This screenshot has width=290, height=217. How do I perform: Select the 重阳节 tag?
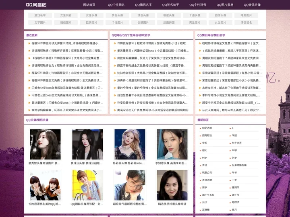(x=236, y=188)
